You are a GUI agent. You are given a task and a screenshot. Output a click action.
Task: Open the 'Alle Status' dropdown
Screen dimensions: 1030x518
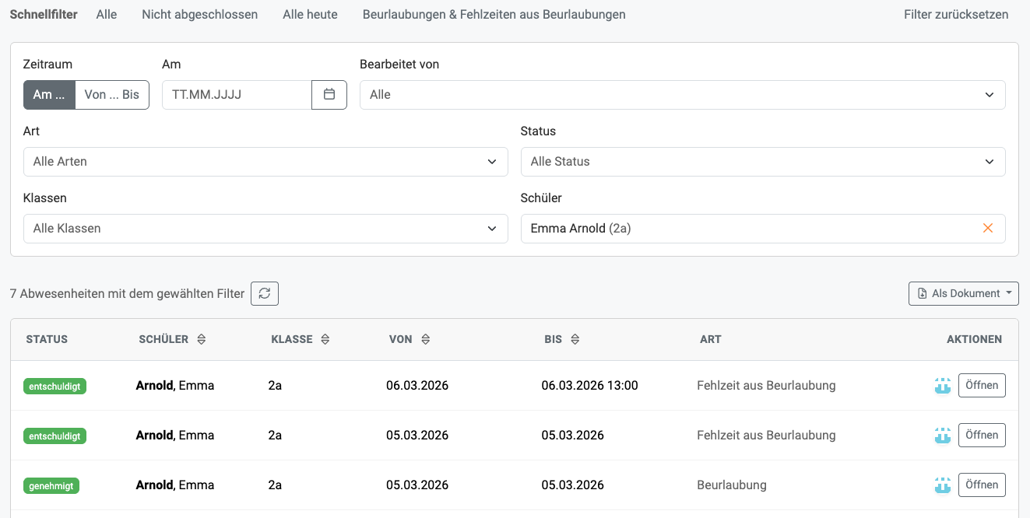[762, 162]
